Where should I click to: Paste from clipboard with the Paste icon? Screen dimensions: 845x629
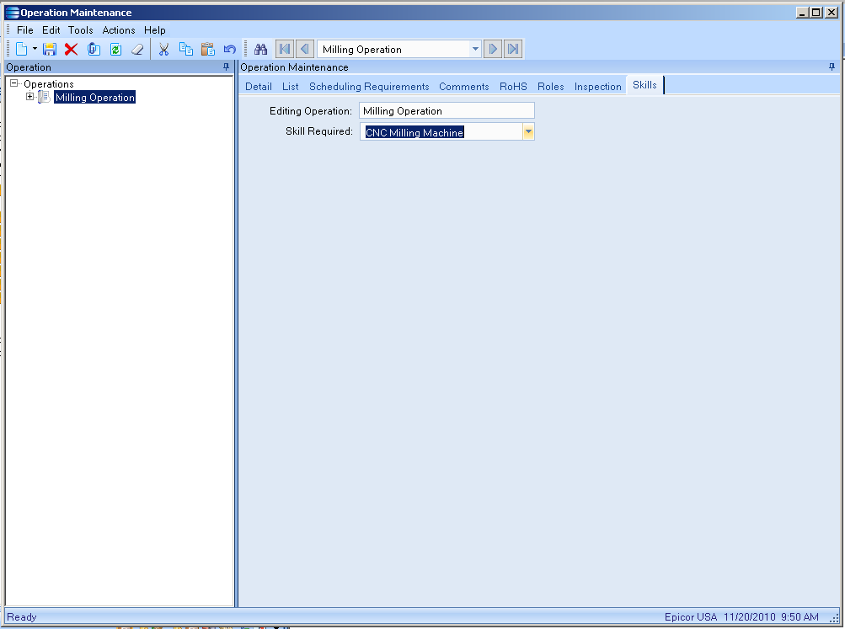click(x=208, y=50)
